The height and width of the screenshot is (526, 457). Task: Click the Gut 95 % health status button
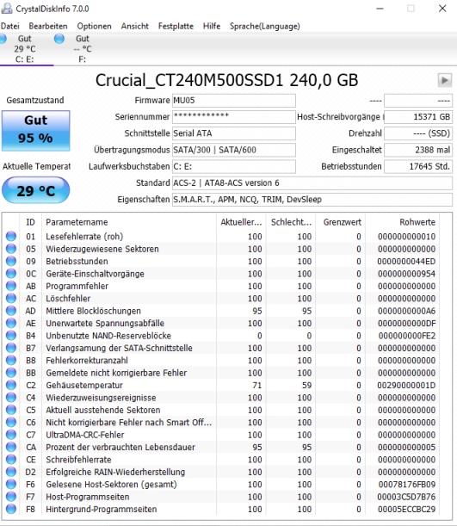point(36,131)
